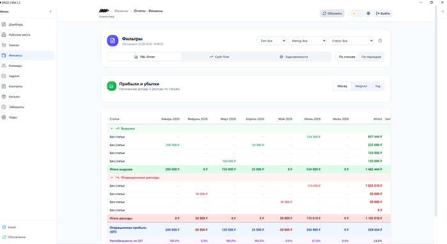Collapse the Операционные расходы section chevron
The height and width of the screenshot is (244, 447).
click(x=112, y=178)
